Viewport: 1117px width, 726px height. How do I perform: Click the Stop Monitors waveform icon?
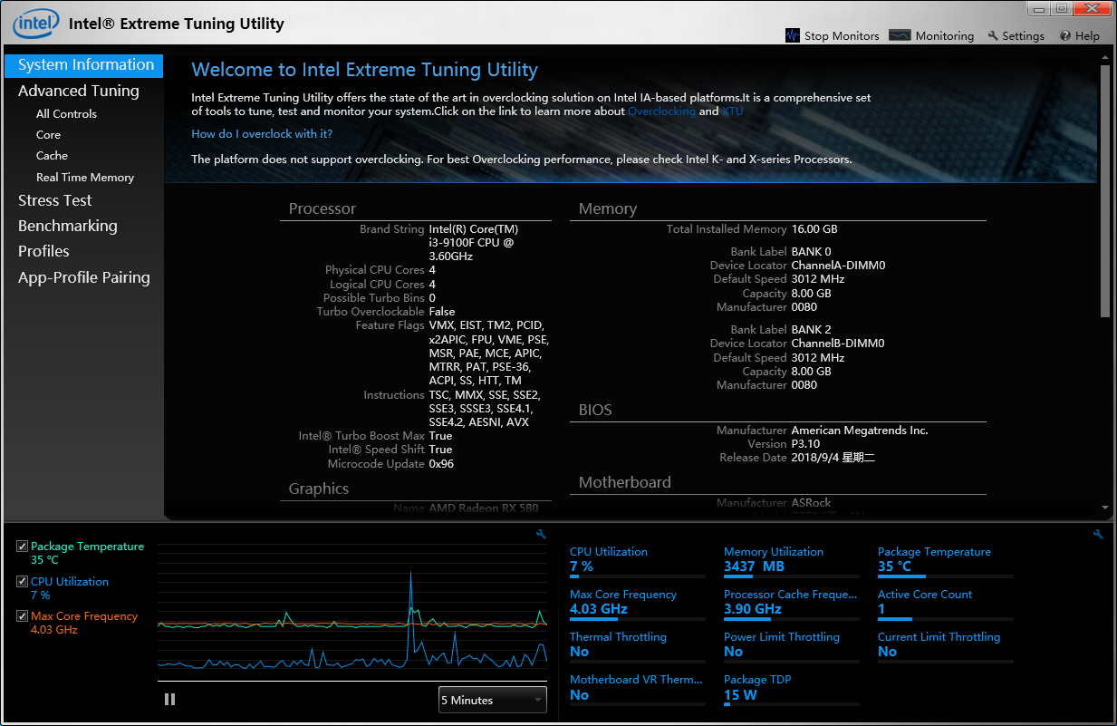coord(793,35)
